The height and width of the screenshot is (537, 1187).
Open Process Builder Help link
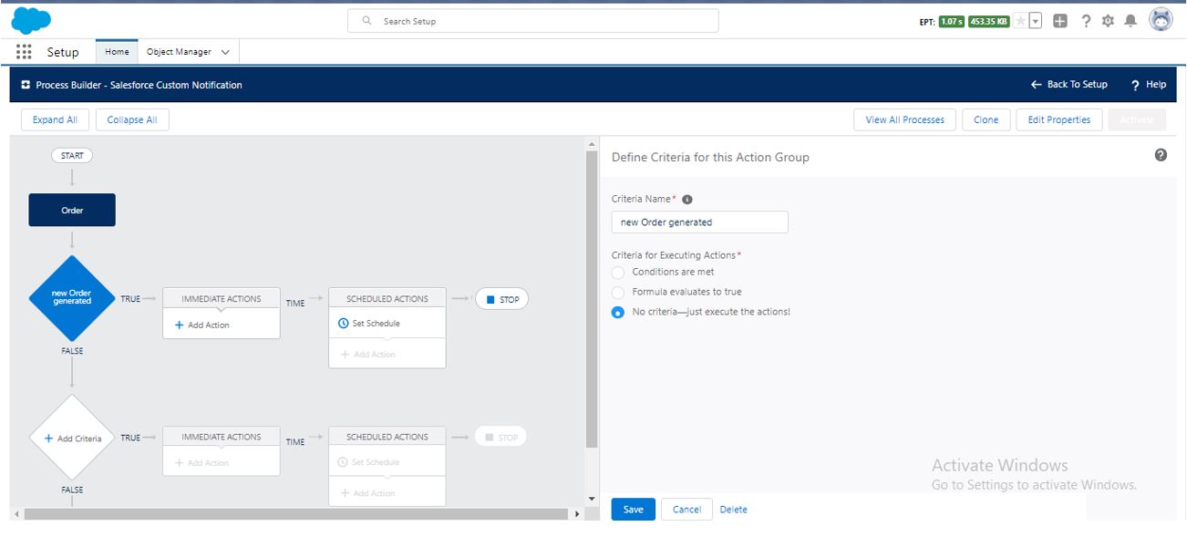coord(1149,84)
